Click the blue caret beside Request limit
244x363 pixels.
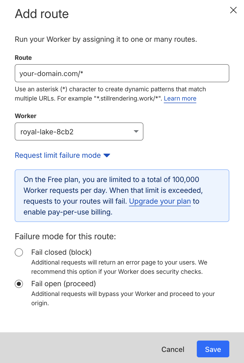[x=107, y=155]
